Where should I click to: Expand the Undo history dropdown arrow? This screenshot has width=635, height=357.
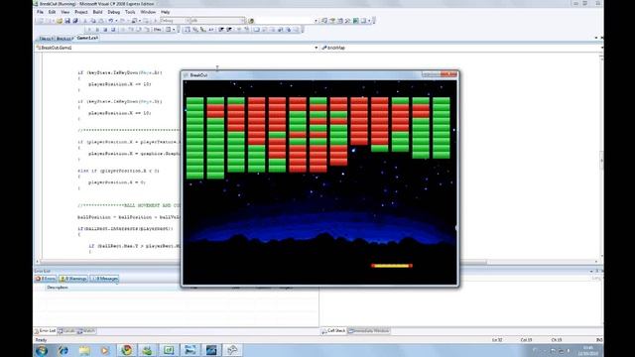point(116,21)
